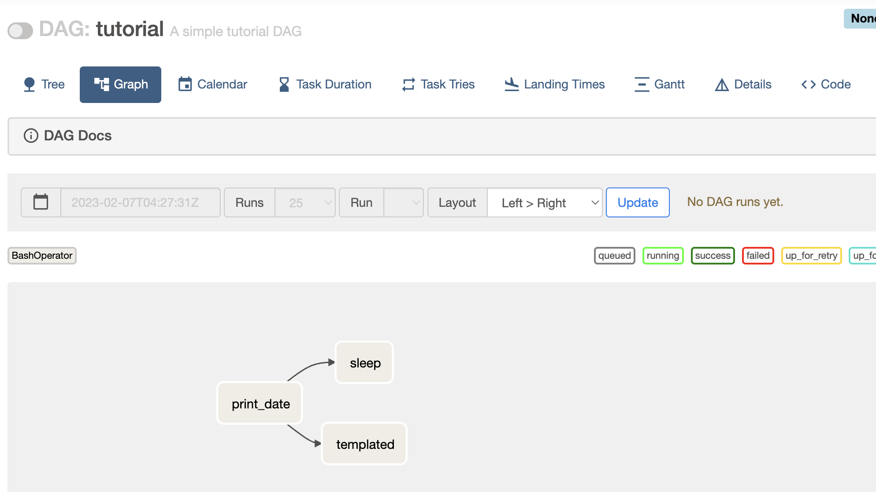Open the Runs count dropdown
876x492 pixels.
304,202
